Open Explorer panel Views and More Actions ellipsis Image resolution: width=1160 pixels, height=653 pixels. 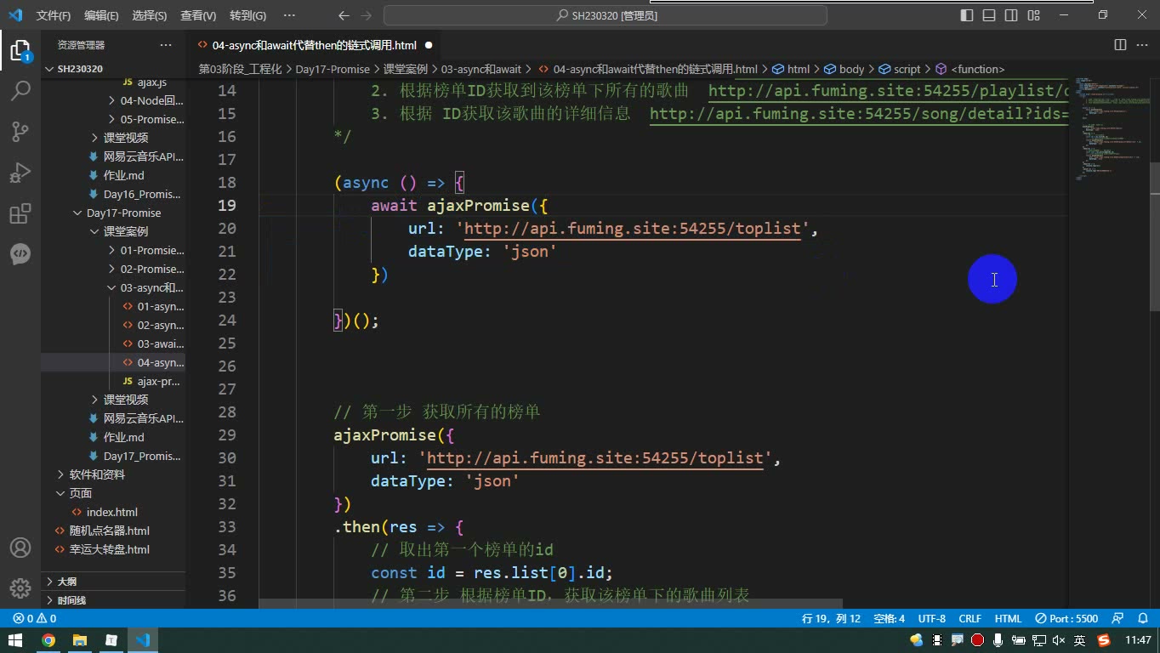pos(166,45)
